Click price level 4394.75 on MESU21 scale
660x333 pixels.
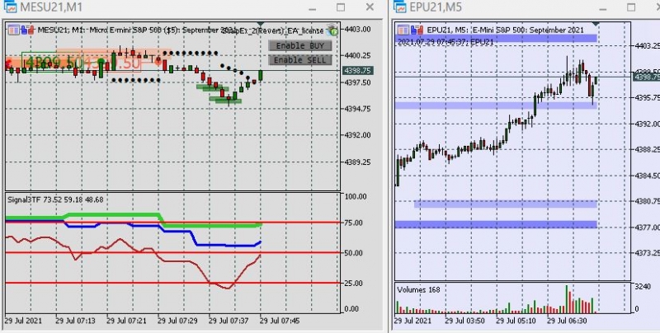click(x=357, y=109)
